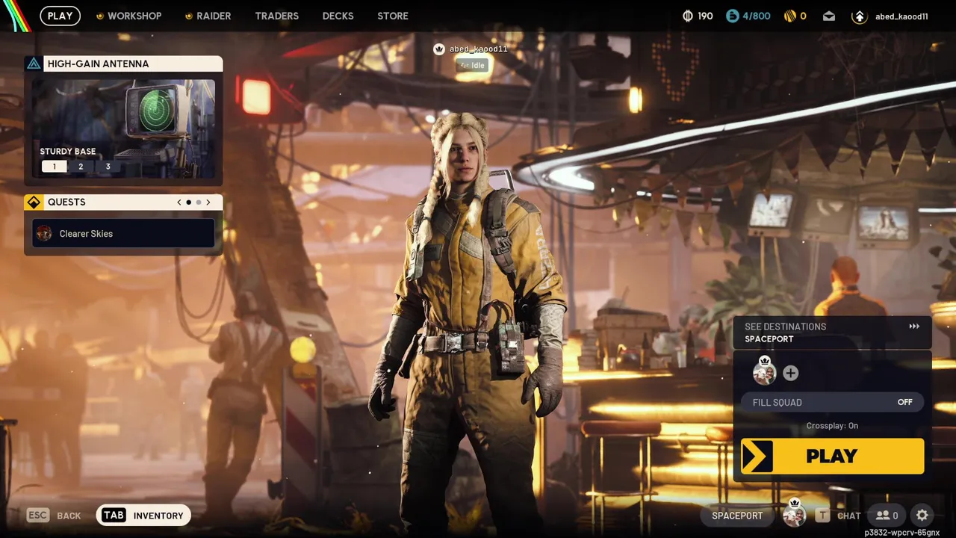Screen dimensions: 956x538
Task: Click the Clearer Skies quest giver portrait
Action: point(44,233)
